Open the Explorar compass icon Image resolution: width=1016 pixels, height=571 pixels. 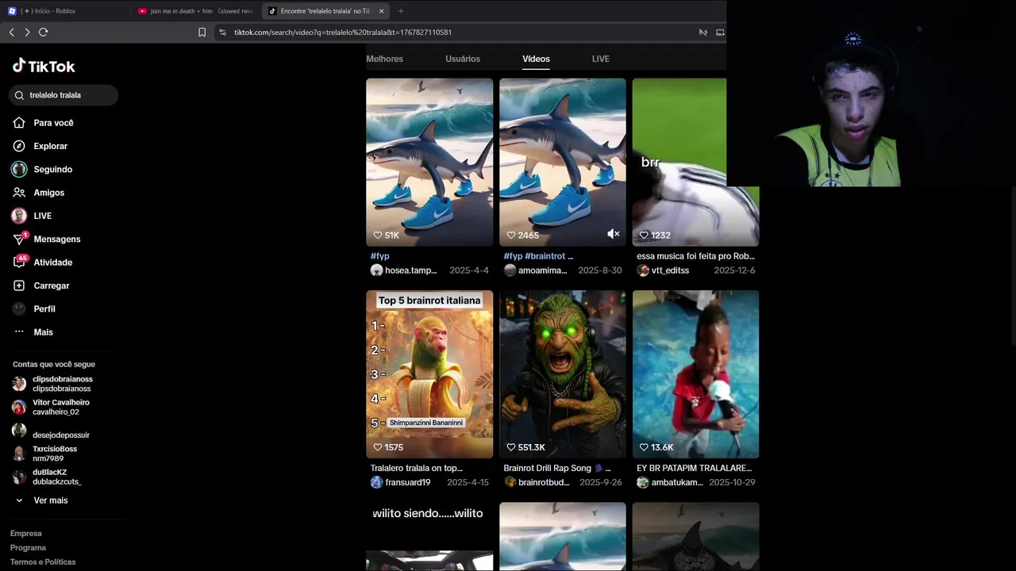[19, 146]
